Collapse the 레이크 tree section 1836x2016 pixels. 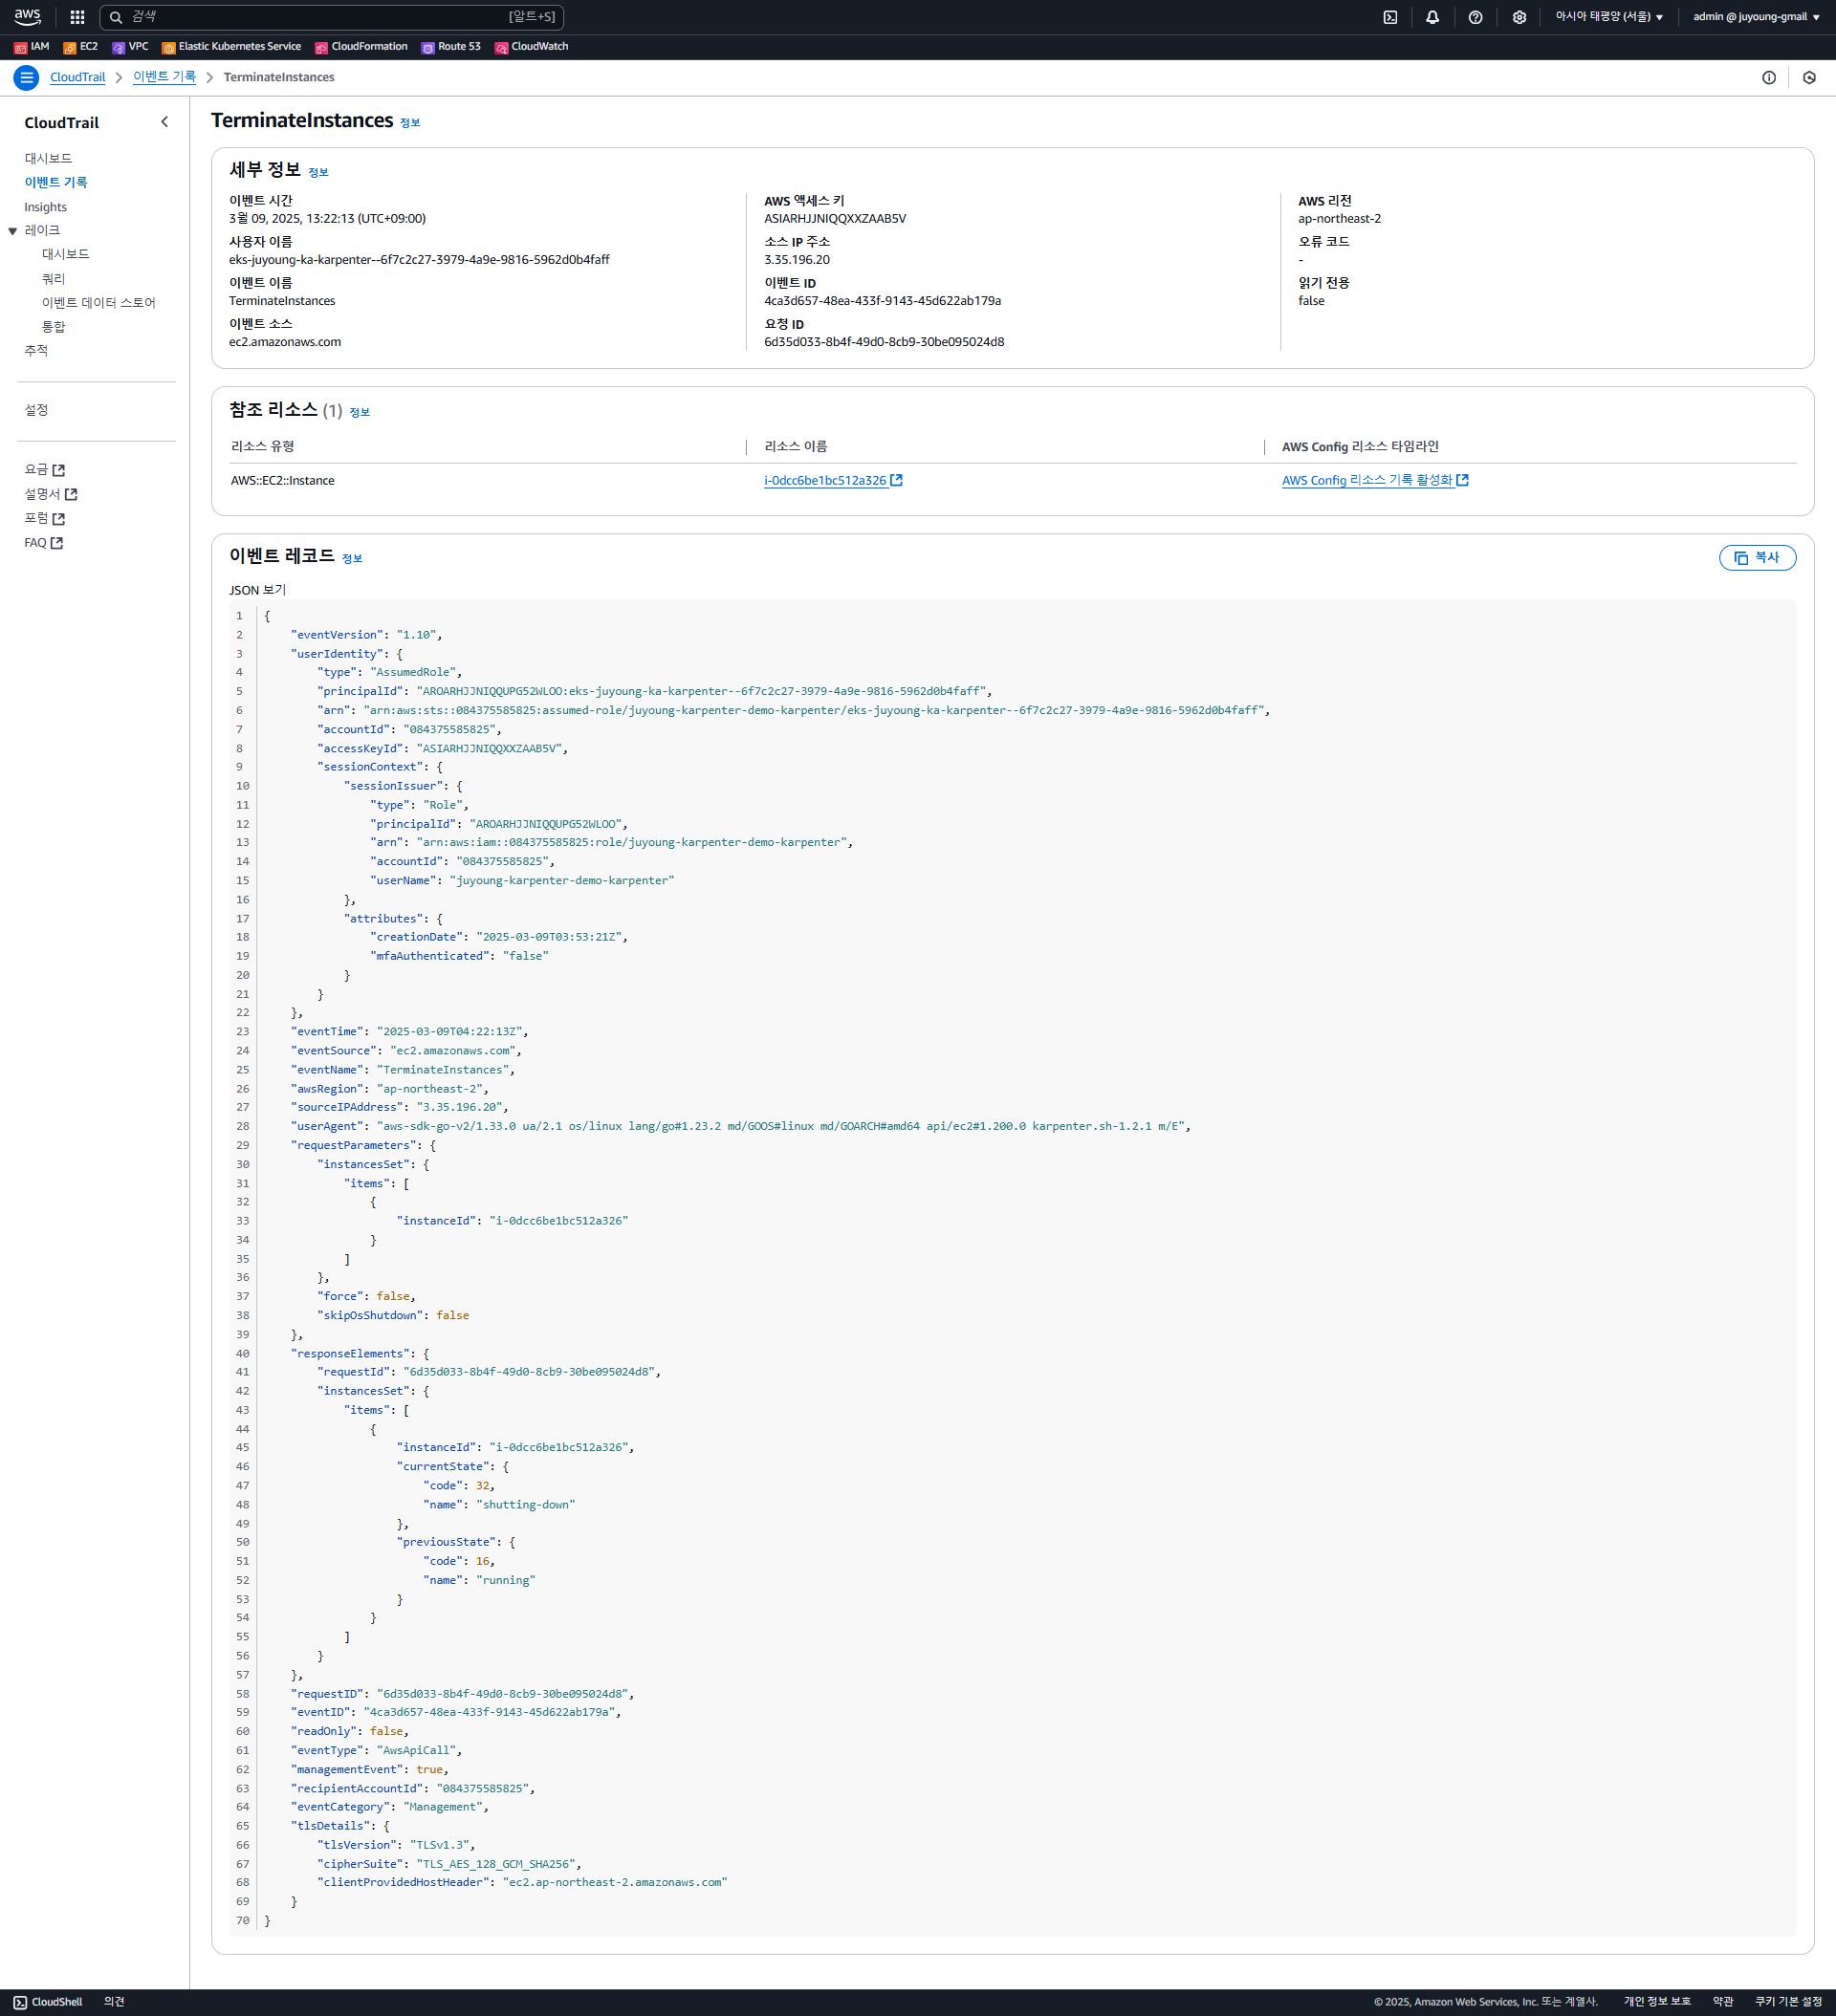13,231
